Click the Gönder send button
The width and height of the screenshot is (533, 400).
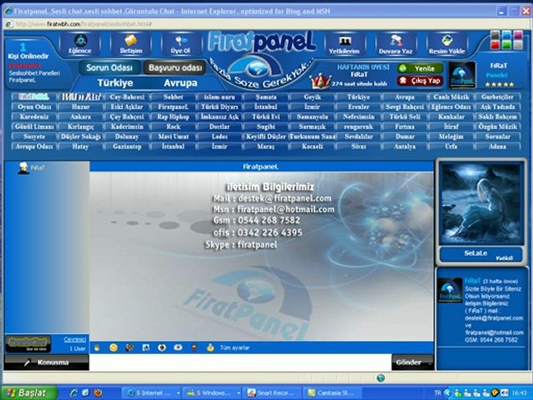tap(413, 362)
